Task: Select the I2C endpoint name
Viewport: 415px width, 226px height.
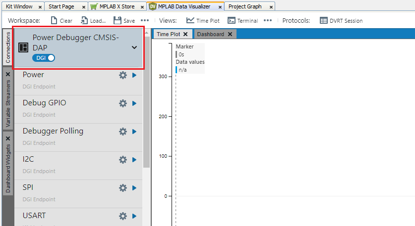Action: coord(28,159)
